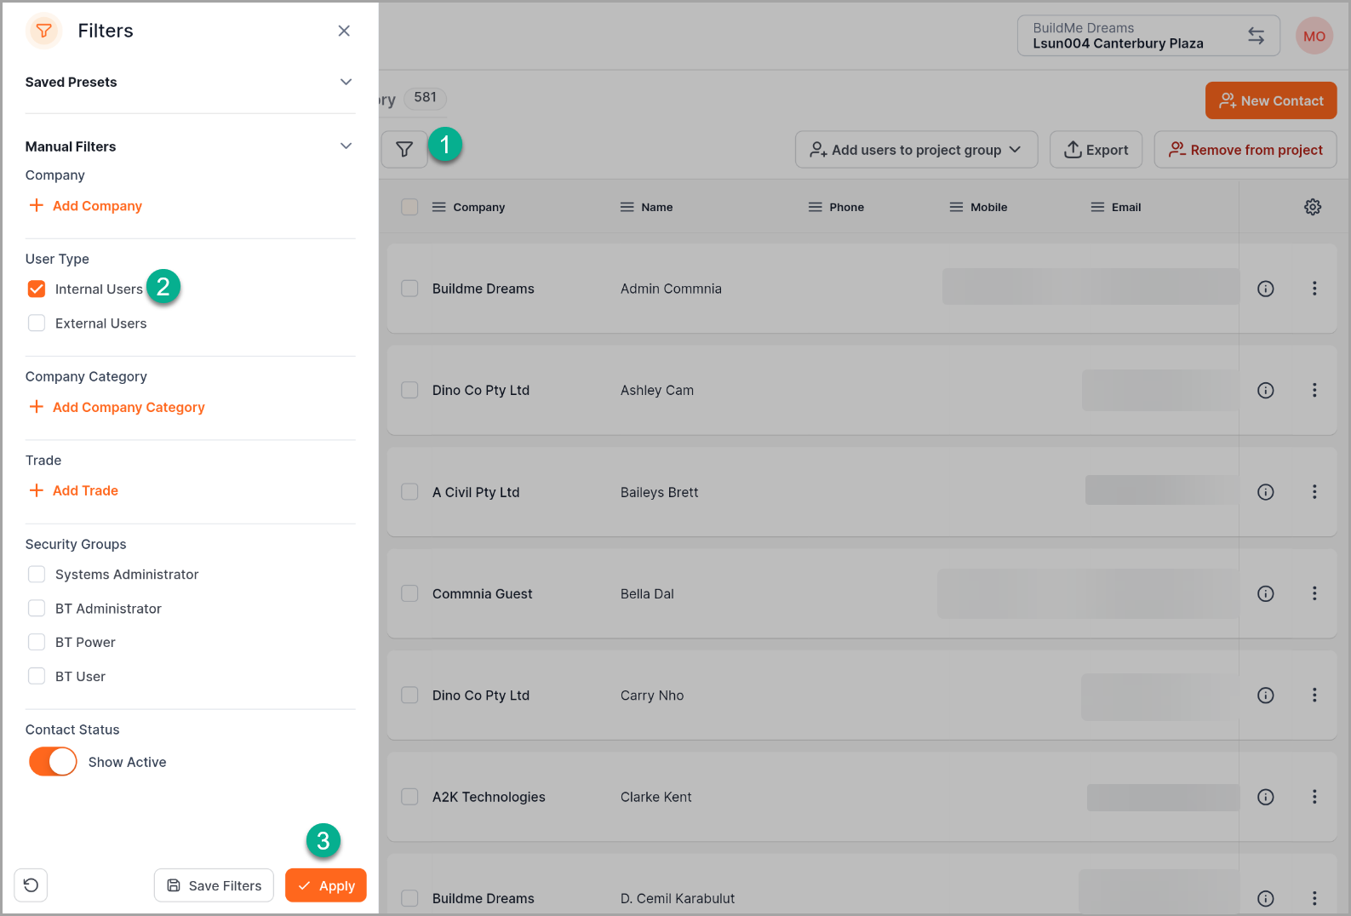This screenshot has width=1351, height=916.
Task: Click the Apply button
Action: click(x=326, y=885)
